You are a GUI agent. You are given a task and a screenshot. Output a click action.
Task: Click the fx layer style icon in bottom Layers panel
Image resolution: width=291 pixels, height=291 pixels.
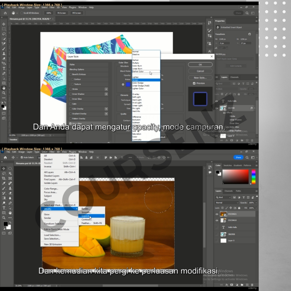point(226,285)
